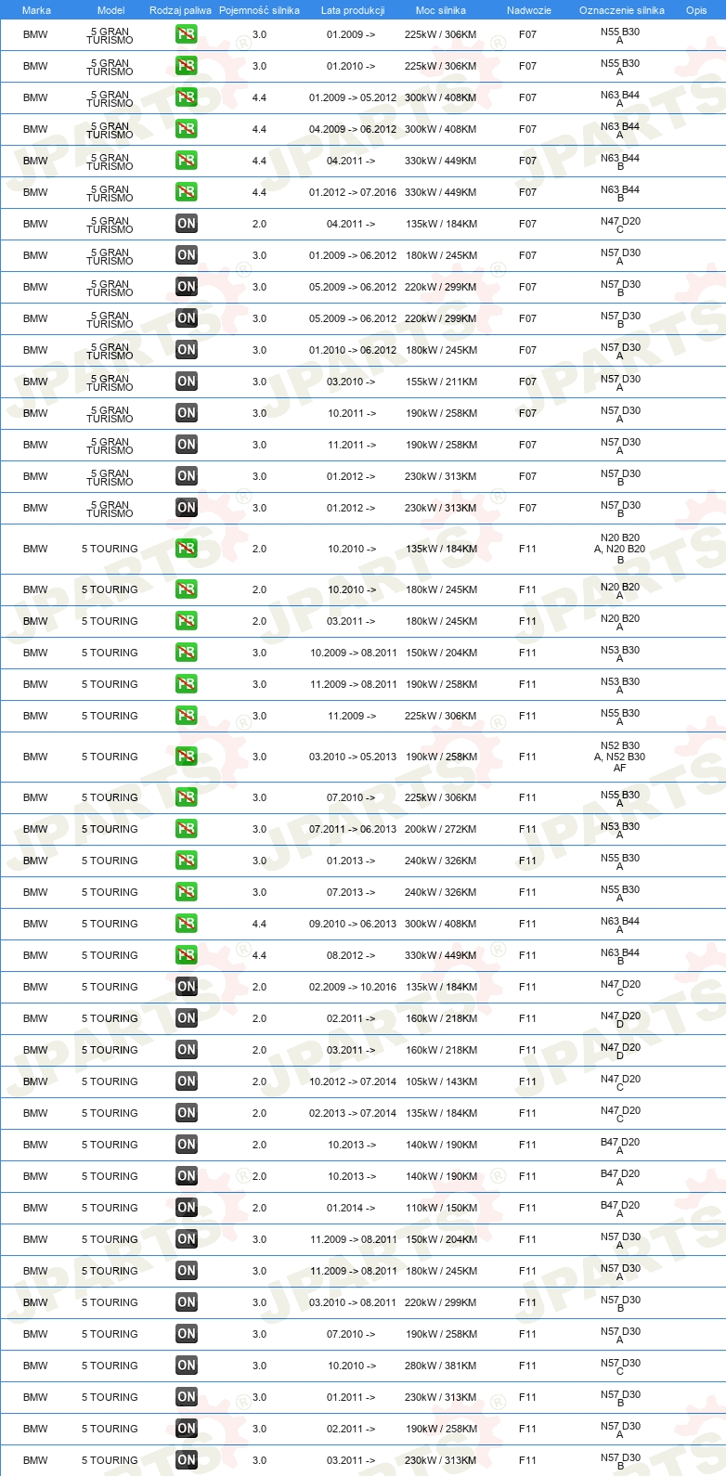Select PB icon in N52 B30 A, N52 B30 AF row
Image resolution: width=726 pixels, height=1476 pixels.
pyautogui.click(x=187, y=757)
